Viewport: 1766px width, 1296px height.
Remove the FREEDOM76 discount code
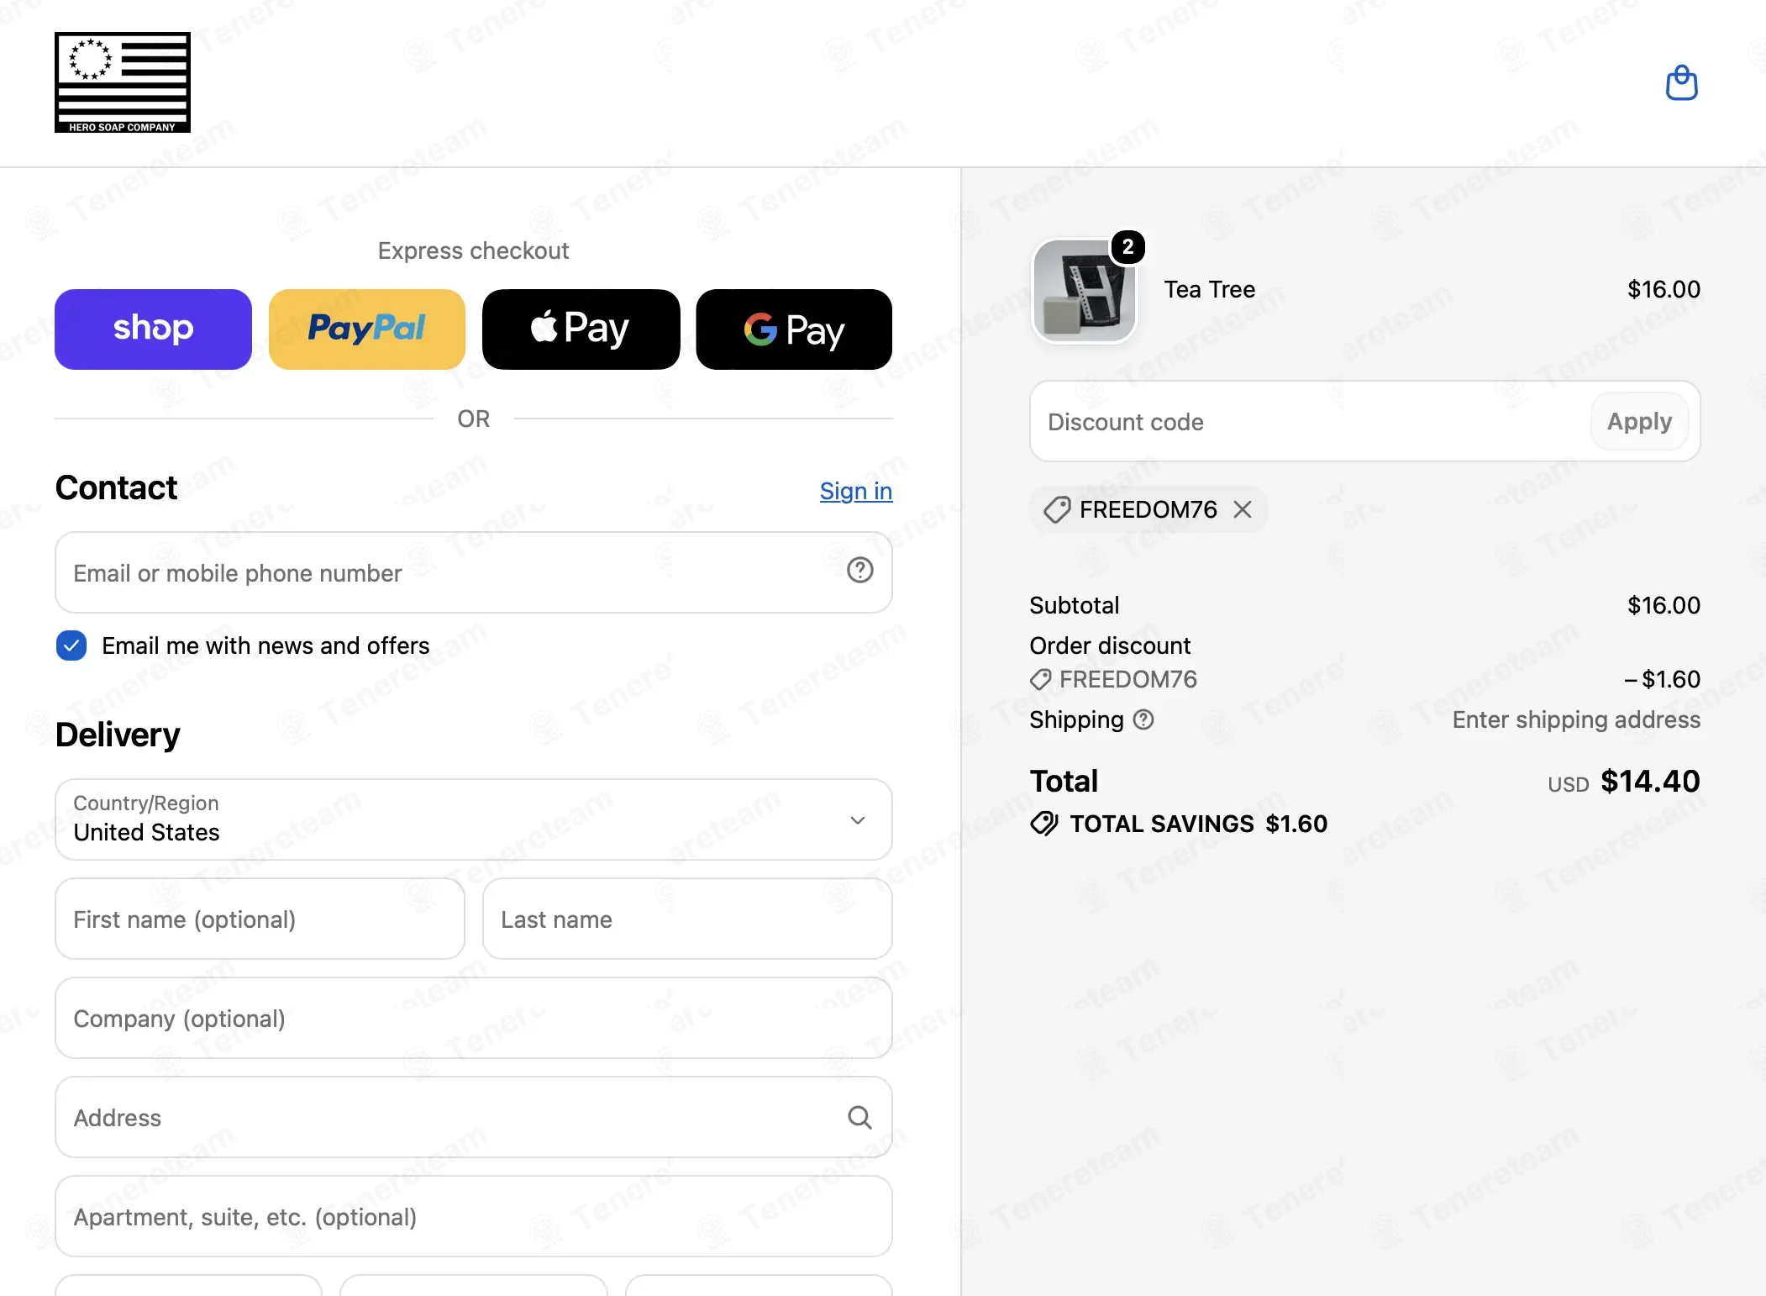pyautogui.click(x=1243, y=509)
